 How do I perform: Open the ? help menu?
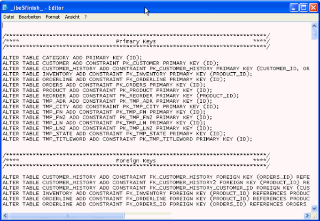pyautogui.click(x=86, y=17)
